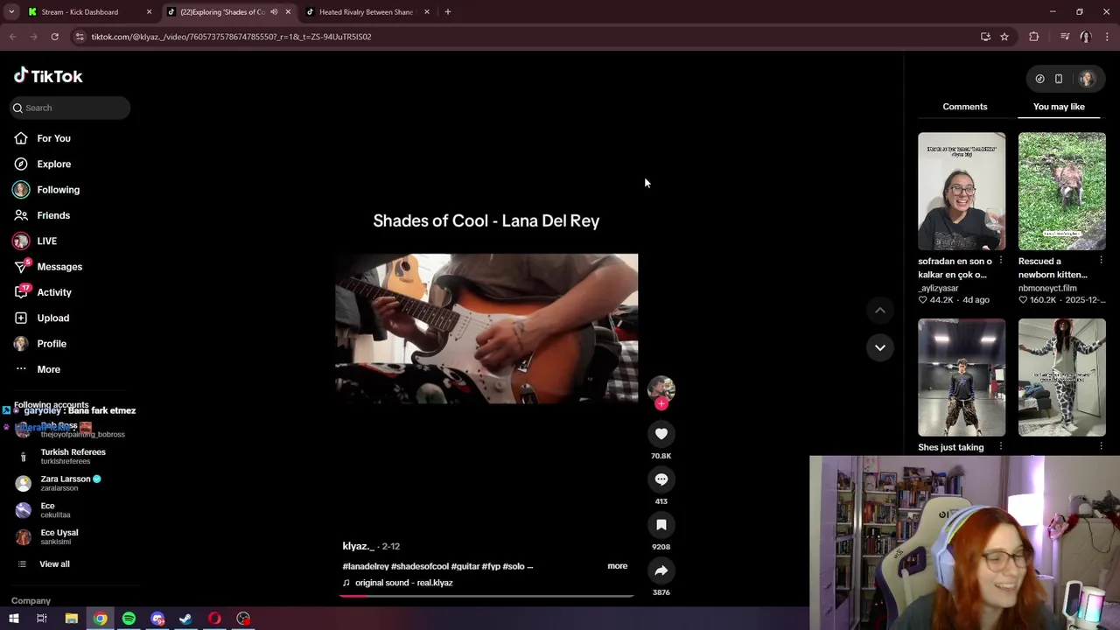This screenshot has height=630, width=1120.
Task: Open Zara Larsson followed account
Action: pyautogui.click(x=70, y=483)
